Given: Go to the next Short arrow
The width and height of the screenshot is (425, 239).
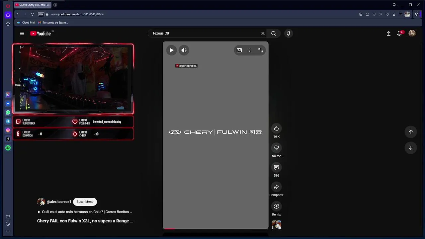Looking at the screenshot, I should [411, 148].
